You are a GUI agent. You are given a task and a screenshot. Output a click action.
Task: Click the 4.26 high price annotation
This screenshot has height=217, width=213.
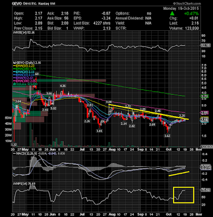pos(63,86)
